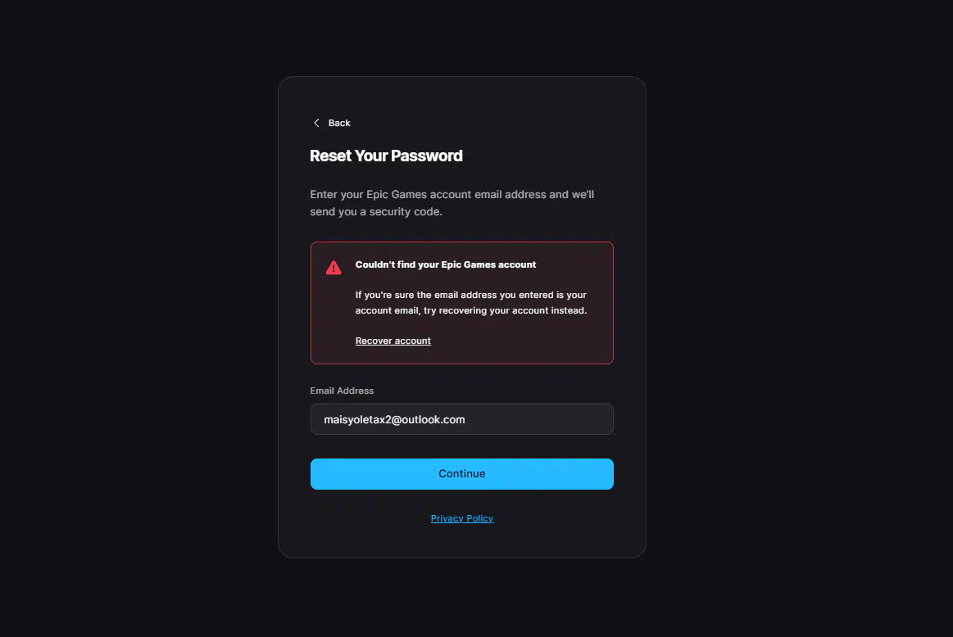Screen dimensions: 953x637
Task: Click the Email Address field label
Action: click(x=342, y=391)
